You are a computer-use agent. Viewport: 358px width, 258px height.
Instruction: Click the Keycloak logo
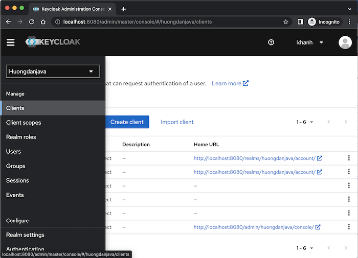[53, 42]
